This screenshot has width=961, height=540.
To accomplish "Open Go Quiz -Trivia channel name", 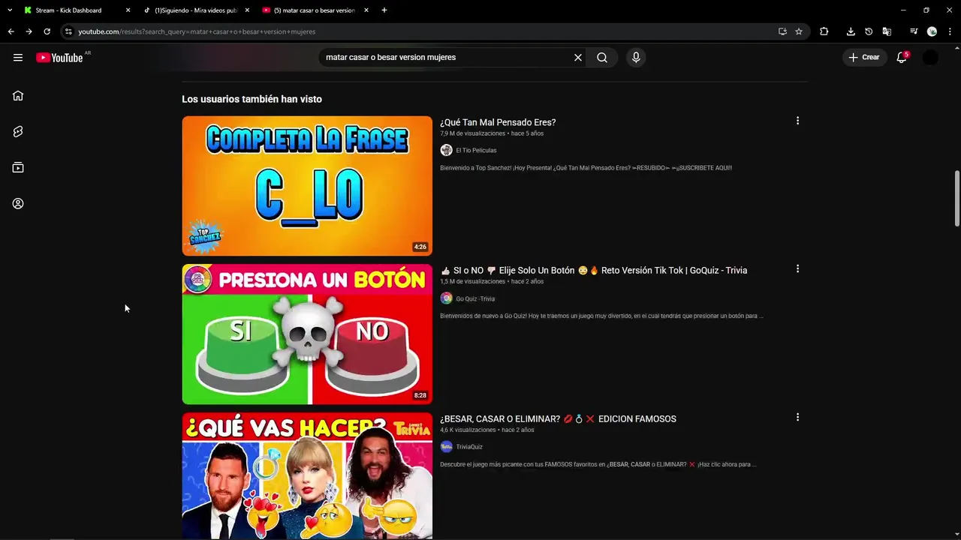I will [475, 299].
